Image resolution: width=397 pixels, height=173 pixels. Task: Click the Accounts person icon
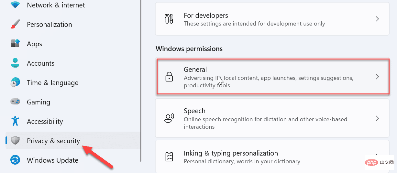click(15, 63)
